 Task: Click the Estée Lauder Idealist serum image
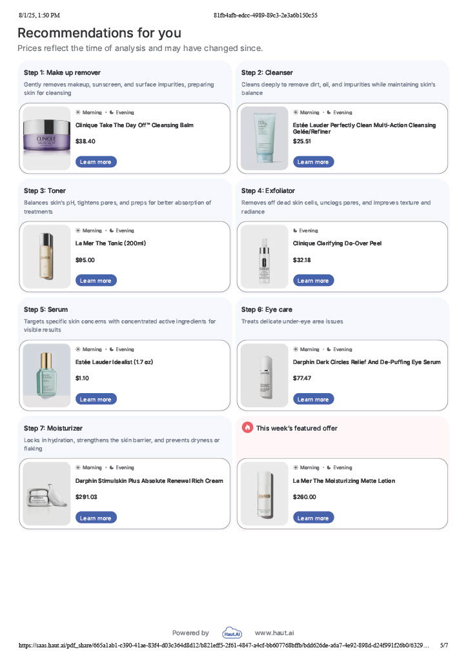click(x=46, y=376)
